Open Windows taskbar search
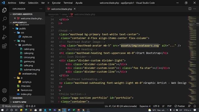Screen dimensions: 199x112 tap(7, 110)
